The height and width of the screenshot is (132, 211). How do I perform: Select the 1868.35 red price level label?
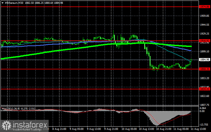[x=205, y=69]
